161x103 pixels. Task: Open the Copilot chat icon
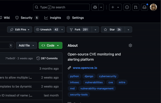[x=95, y=7]
